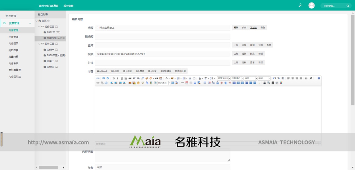Open 字体 font family dropdown
Image resolution: width=355 pixels, height=170 pixels.
coord(250,78)
